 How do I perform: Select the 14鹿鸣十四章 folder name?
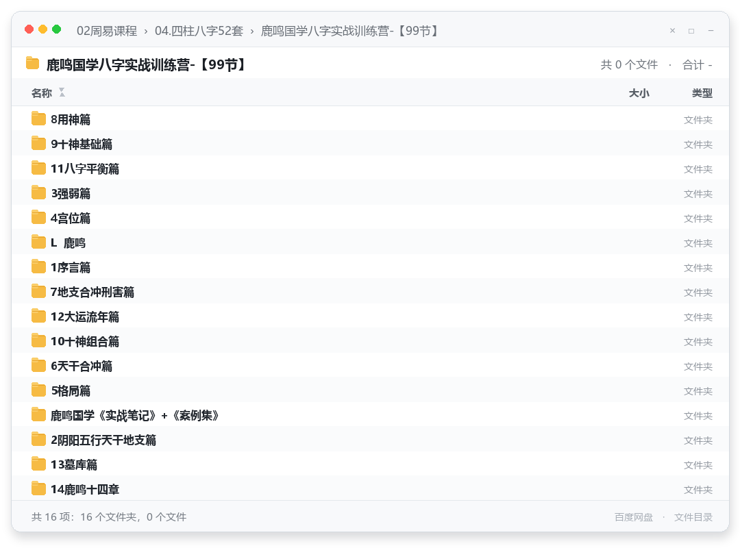[85, 490]
